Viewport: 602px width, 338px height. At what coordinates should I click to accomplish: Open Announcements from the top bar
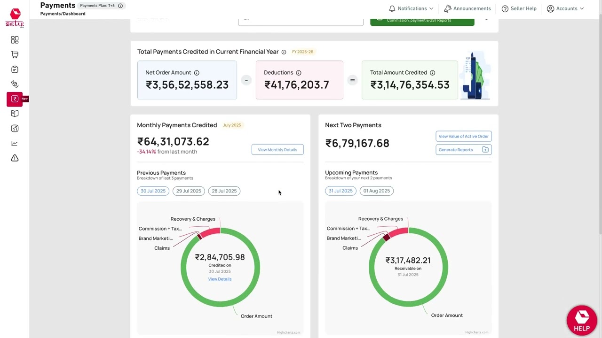click(x=467, y=8)
